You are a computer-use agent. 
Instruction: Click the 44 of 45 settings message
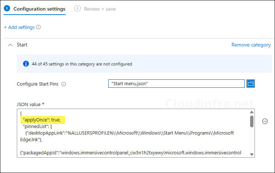click(82, 64)
